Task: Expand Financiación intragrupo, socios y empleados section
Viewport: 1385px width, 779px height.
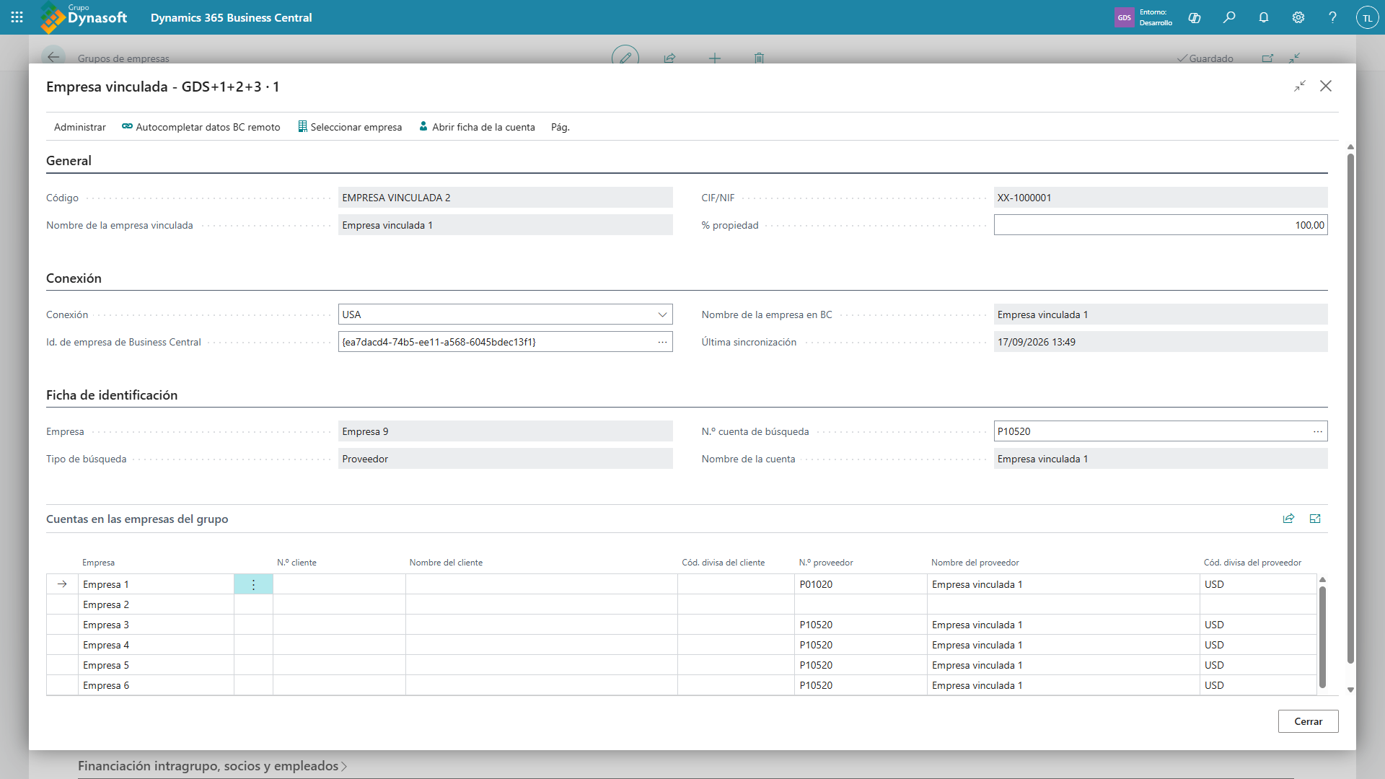Action: 212,766
